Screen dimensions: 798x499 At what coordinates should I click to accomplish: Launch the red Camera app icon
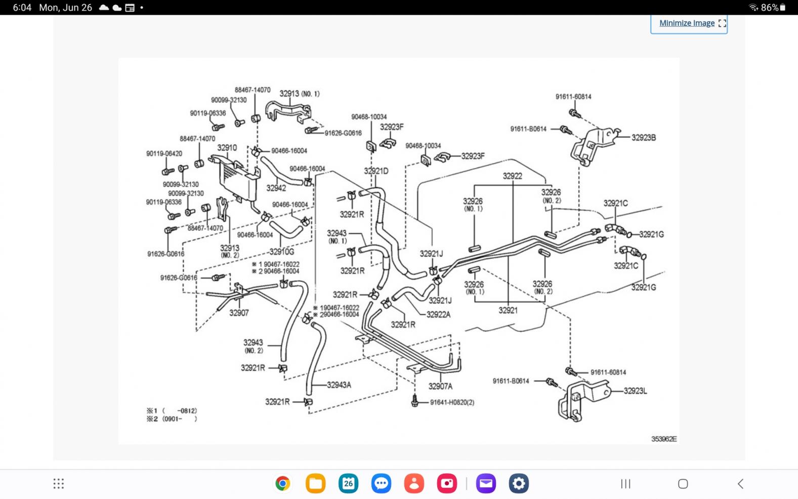tap(447, 483)
